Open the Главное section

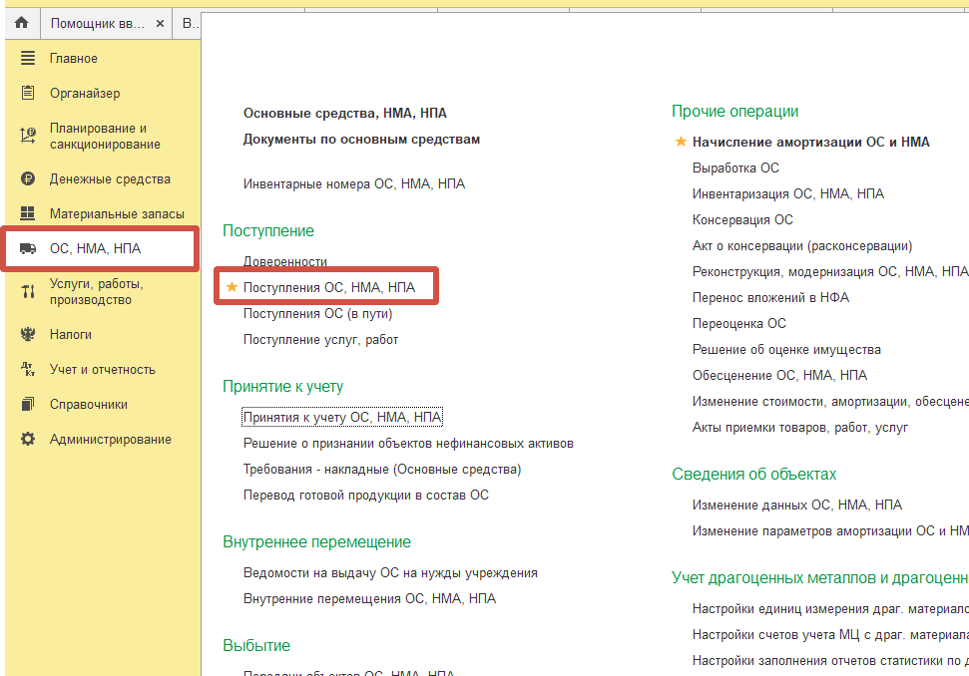click(x=74, y=58)
